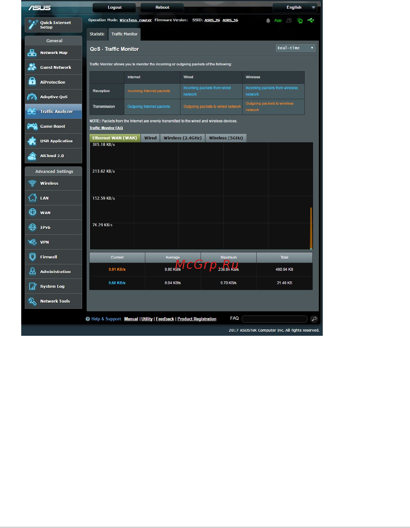Open the Utility footer link
410x528 pixels.
[147, 319]
